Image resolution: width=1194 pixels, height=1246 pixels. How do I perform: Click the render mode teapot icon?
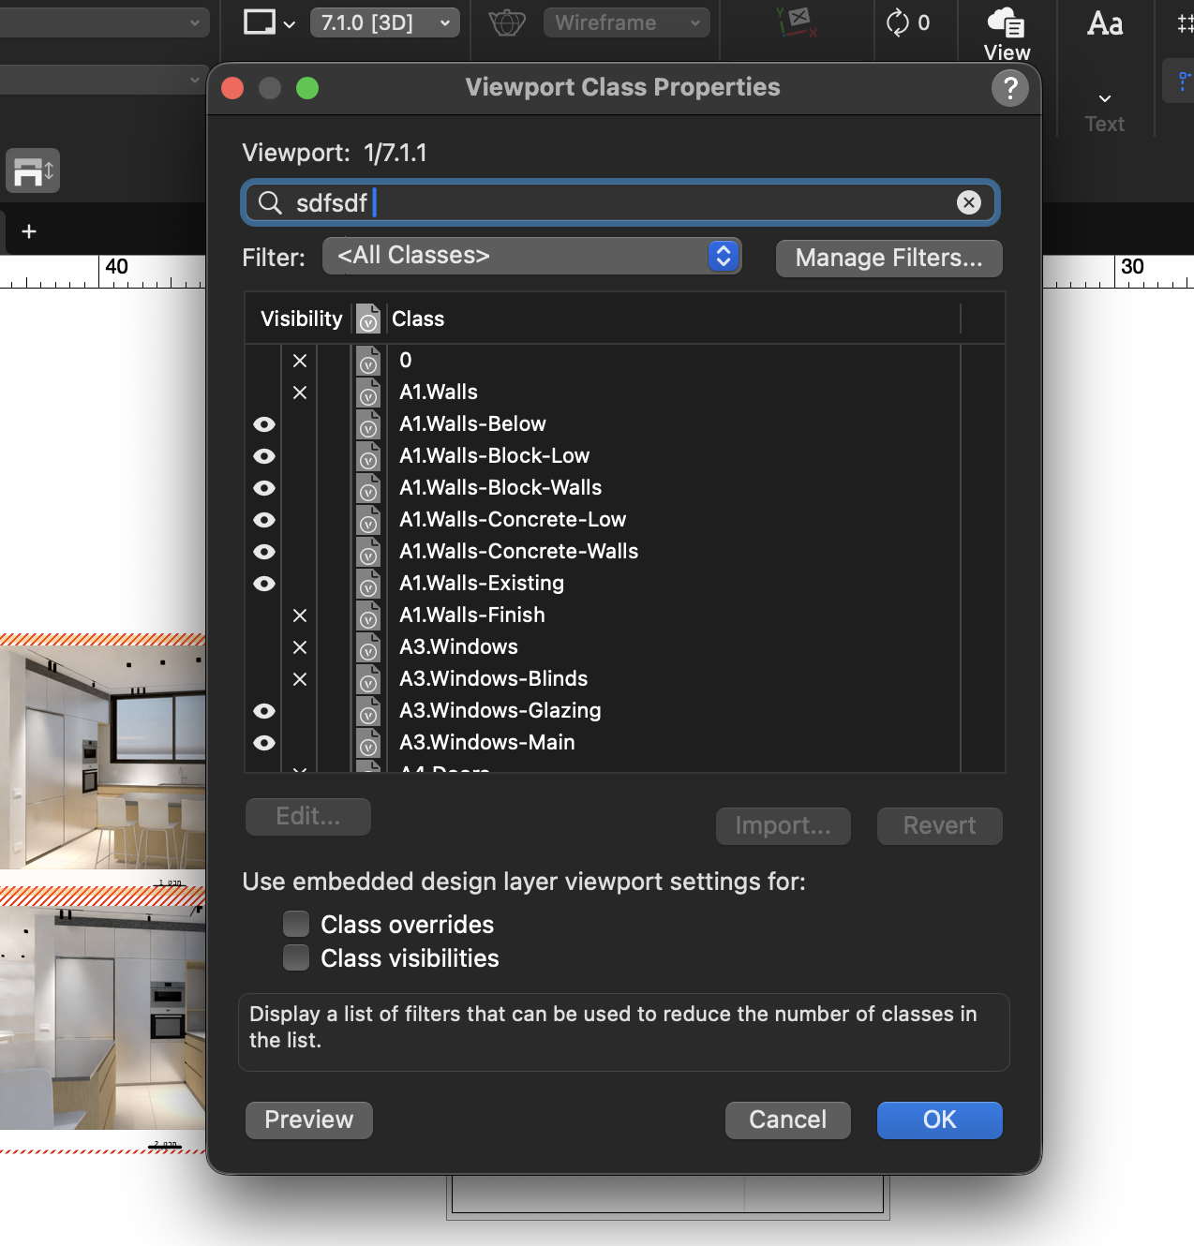pos(506,22)
